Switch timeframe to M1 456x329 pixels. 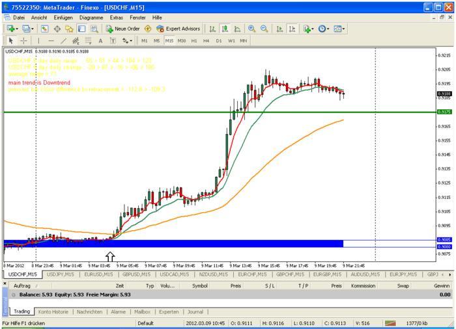(x=144, y=41)
